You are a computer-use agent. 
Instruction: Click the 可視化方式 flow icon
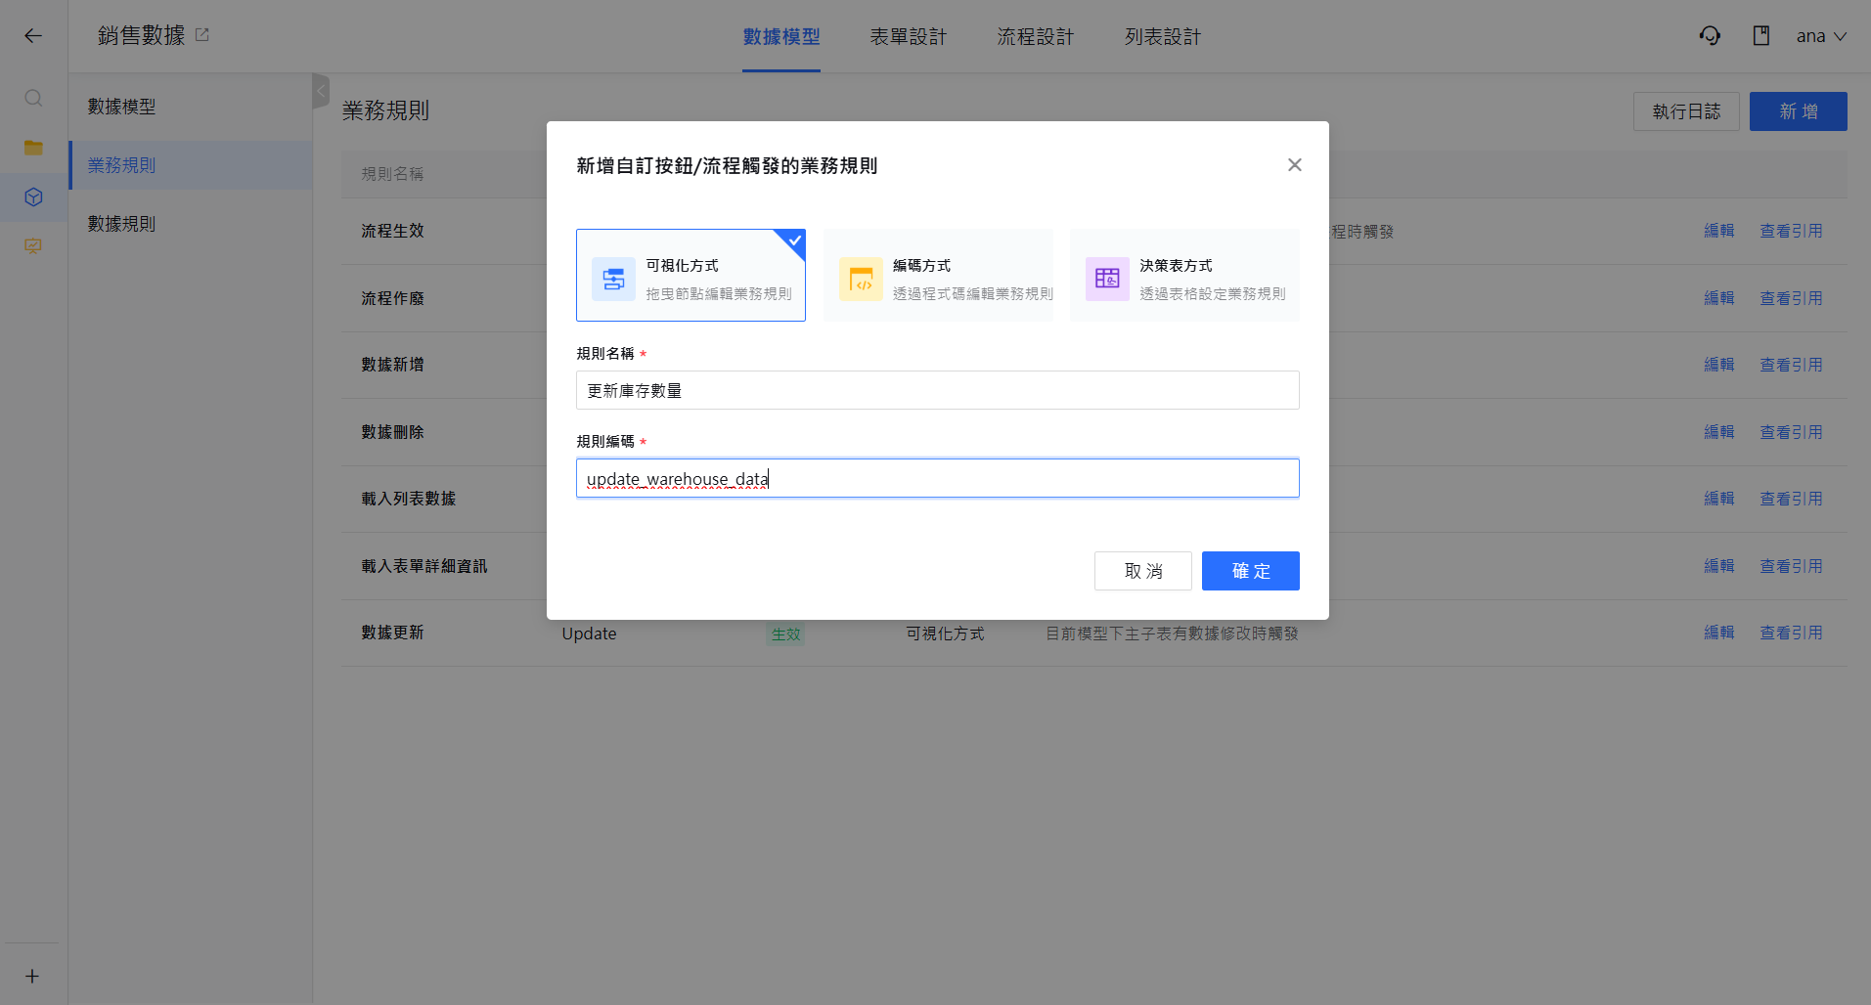[613, 280]
